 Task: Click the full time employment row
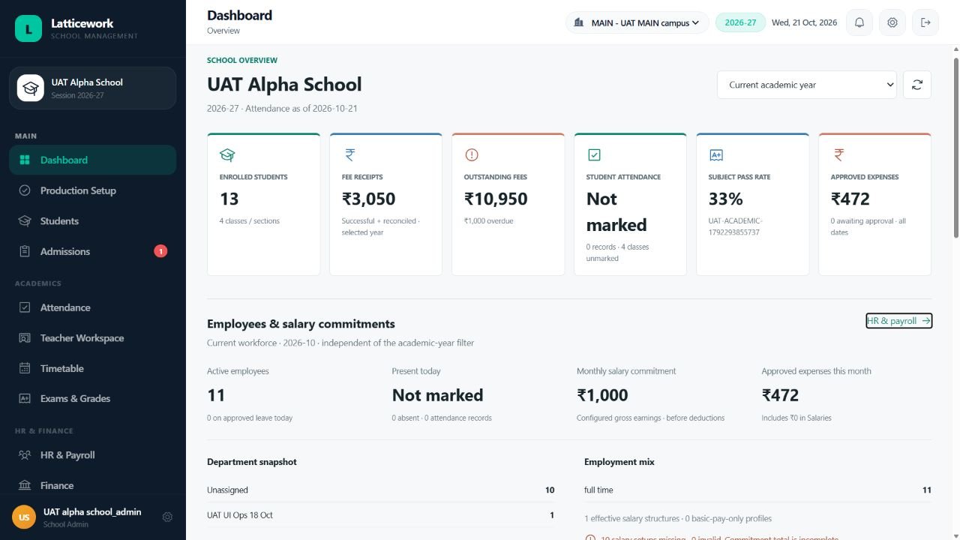[757, 490]
